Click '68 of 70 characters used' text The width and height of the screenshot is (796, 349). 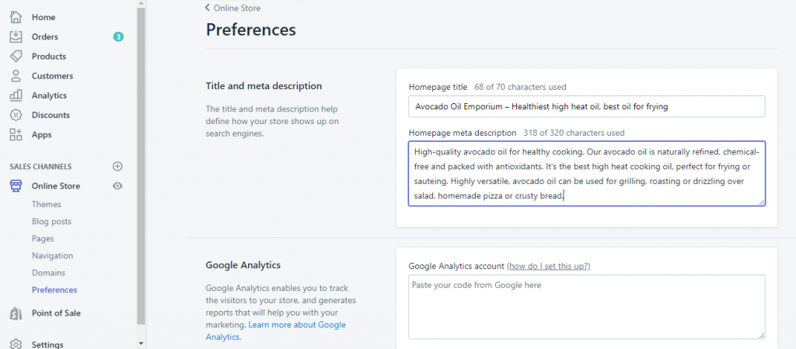520,87
